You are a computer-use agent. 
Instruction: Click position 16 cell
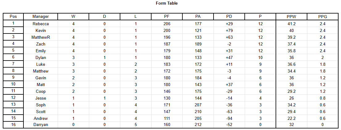click(13, 125)
